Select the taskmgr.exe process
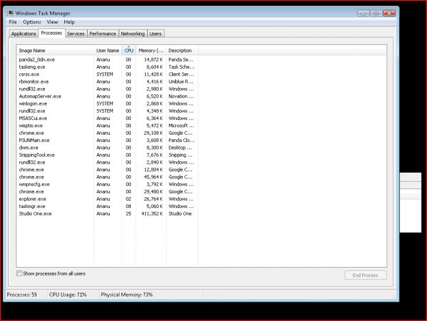This screenshot has height=321, width=427. 107,206
